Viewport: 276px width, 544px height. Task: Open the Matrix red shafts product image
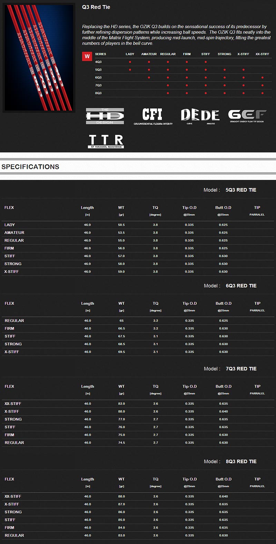point(39,58)
